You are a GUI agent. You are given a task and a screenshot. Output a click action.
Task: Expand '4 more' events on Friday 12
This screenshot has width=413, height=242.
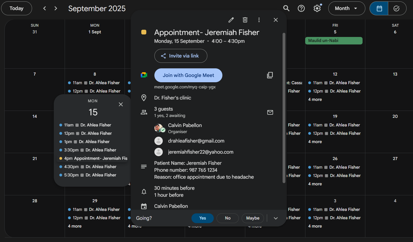(315, 99)
